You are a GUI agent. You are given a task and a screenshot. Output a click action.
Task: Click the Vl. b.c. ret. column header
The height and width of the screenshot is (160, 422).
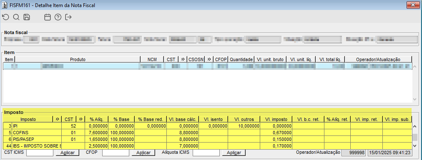click(308, 119)
